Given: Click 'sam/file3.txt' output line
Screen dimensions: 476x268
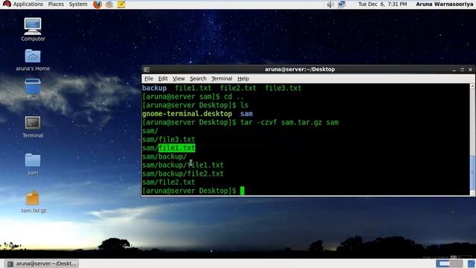Looking at the screenshot, I should 169,139.
